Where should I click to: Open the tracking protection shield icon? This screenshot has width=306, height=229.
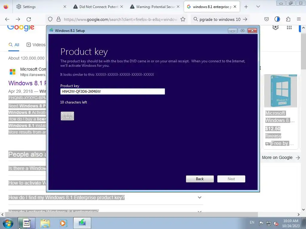(x=50, y=19)
